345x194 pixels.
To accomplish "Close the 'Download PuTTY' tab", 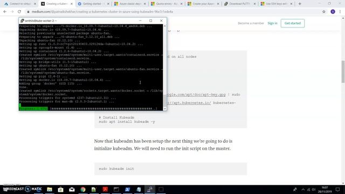I will coord(254,4).
